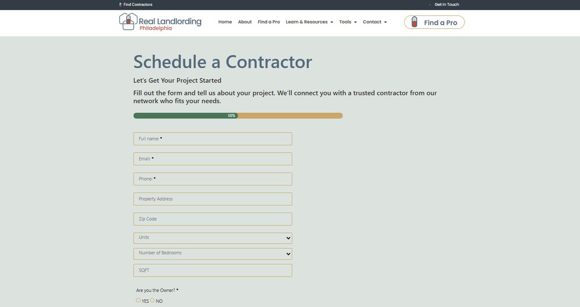
Task: Select the NO owner radio button
Action: 153,301
